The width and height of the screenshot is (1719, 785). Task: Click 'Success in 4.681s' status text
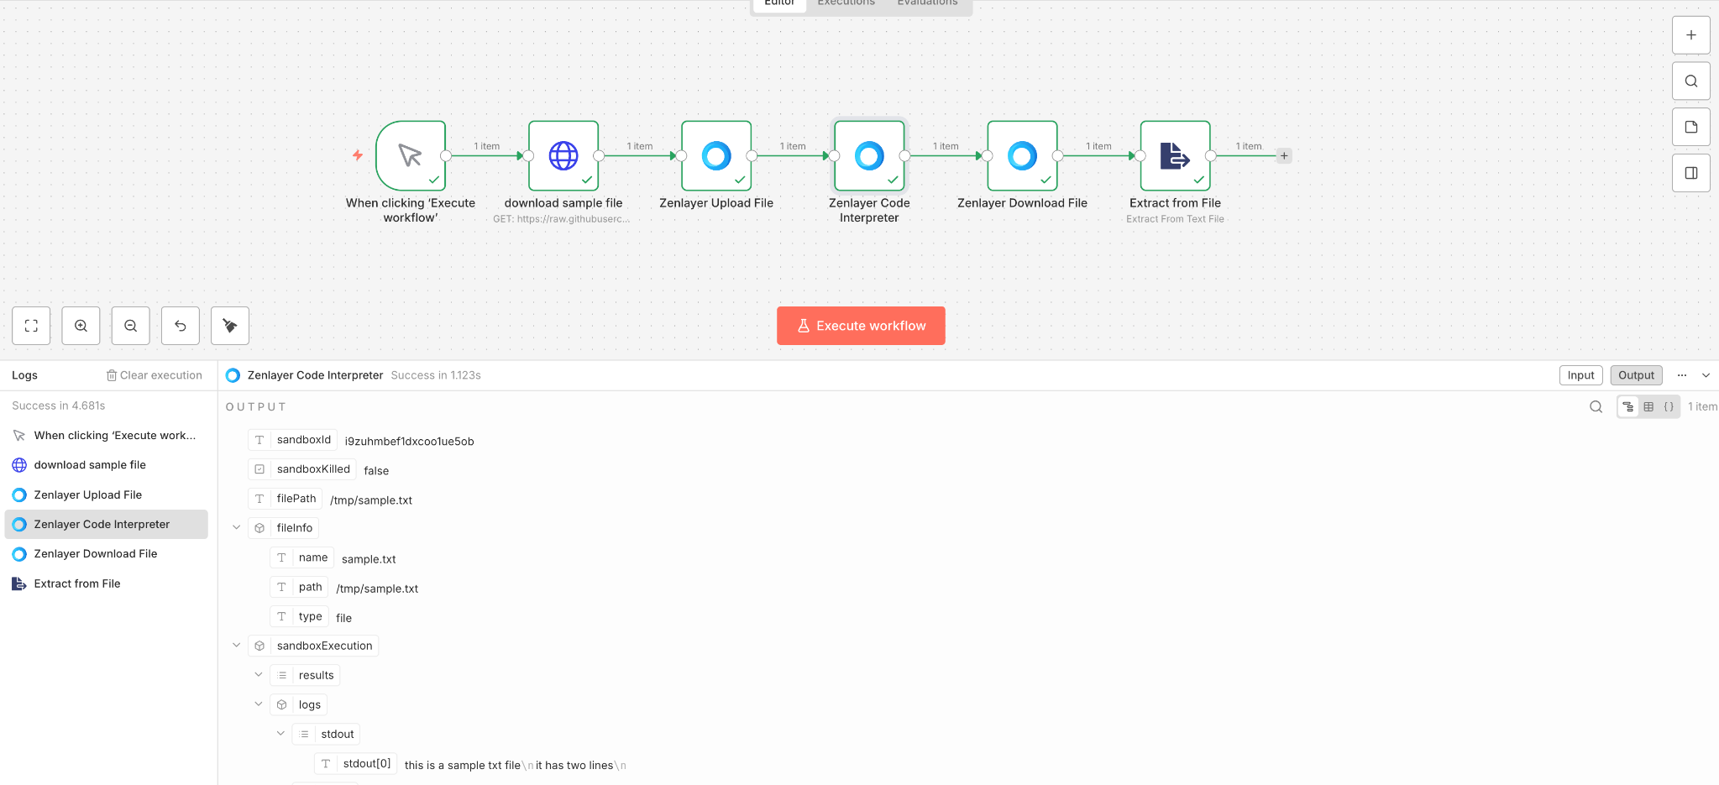click(x=59, y=406)
